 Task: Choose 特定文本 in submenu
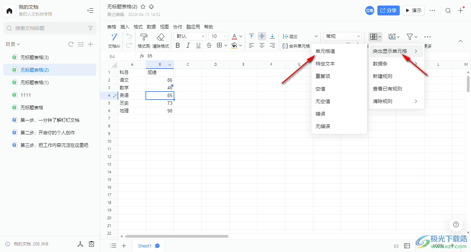tap(339, 64)
